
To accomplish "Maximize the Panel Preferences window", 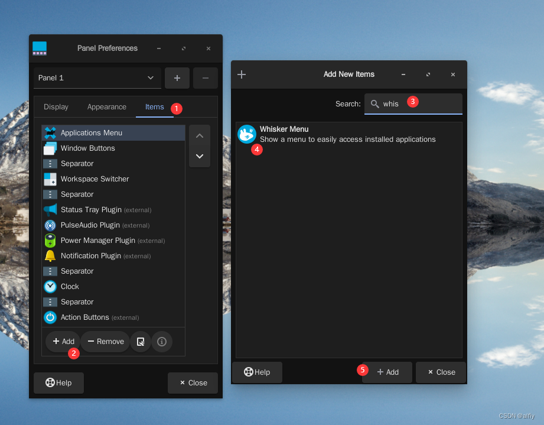I will pos(184,48).
